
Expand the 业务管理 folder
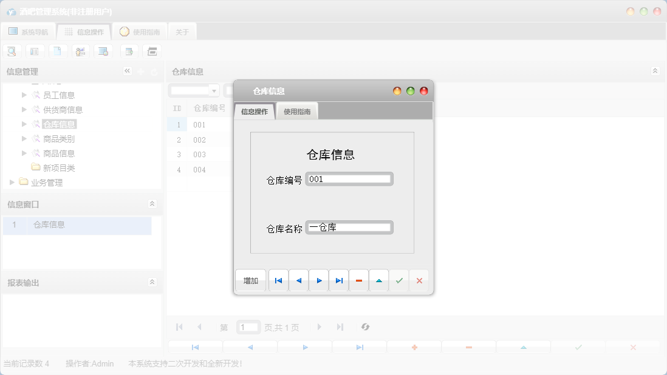[x=12, y=181]
